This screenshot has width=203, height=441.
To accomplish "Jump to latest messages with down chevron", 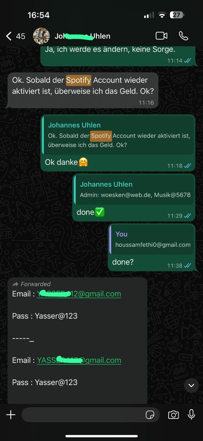I will 191,385.
